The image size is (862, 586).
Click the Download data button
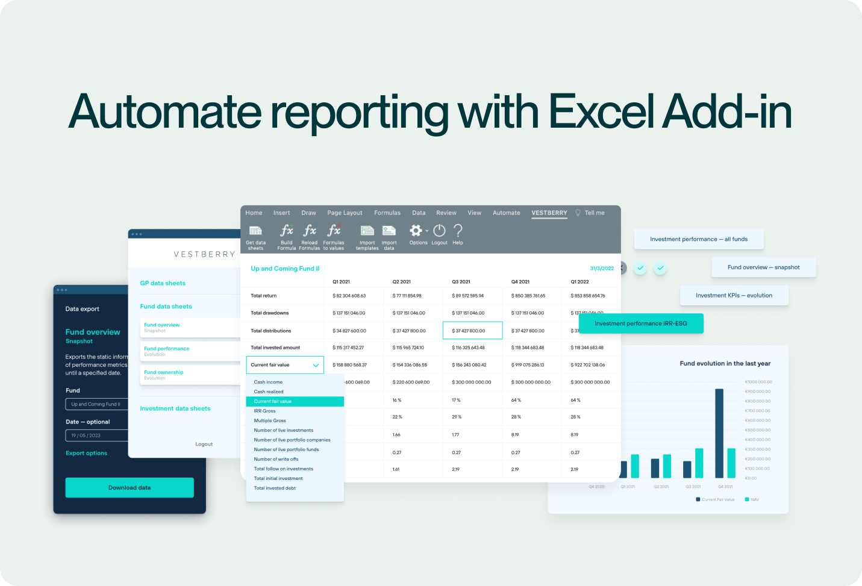coord(130,487)
